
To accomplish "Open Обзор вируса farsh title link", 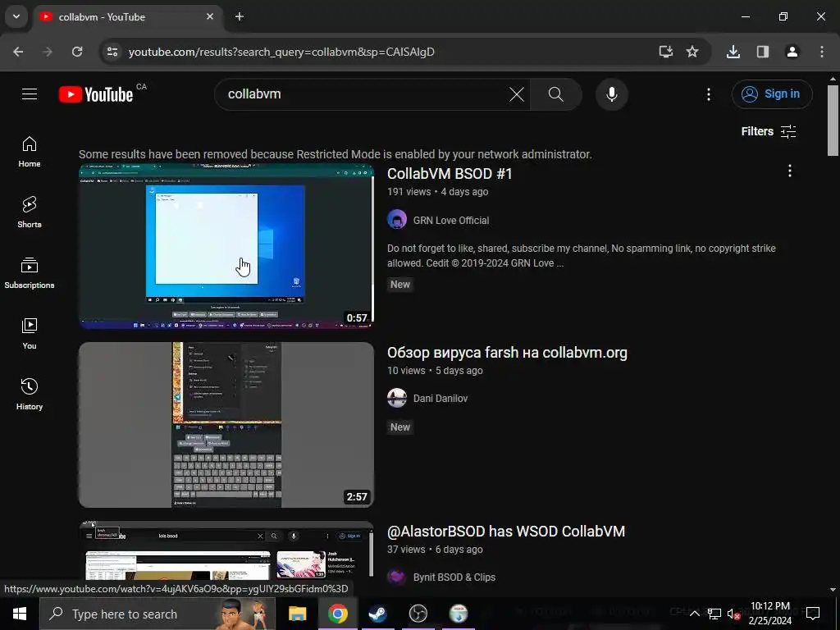I will tap(507, 353).
